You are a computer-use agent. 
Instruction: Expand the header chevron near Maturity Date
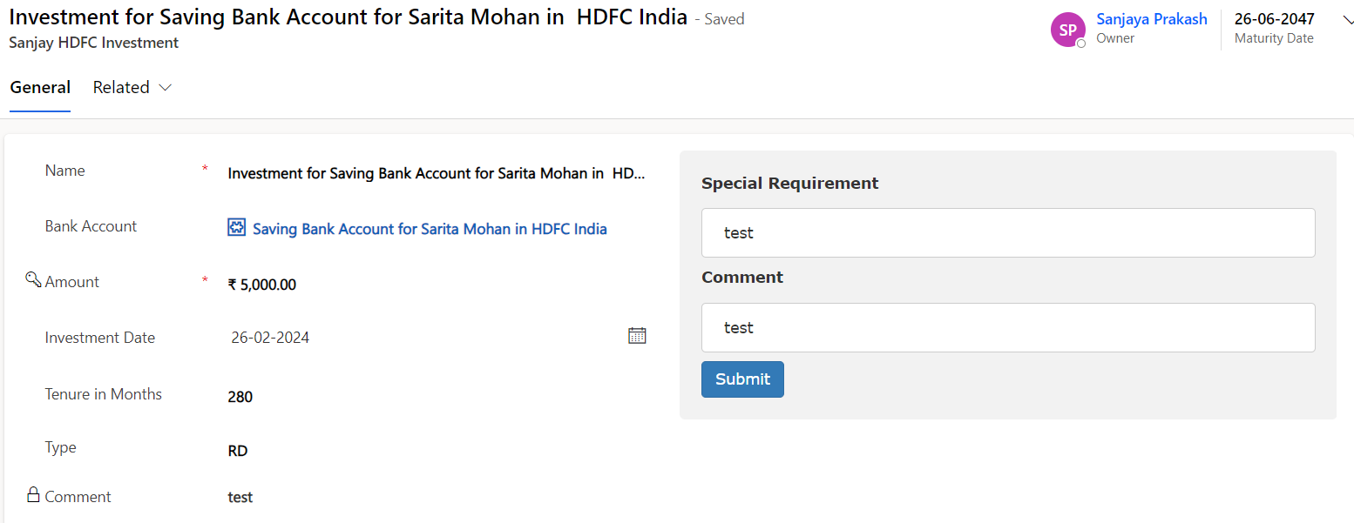point(1348,20)
